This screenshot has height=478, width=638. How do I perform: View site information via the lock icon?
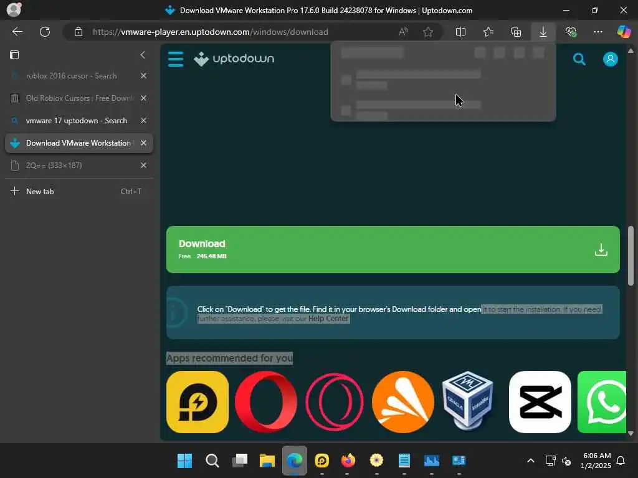[x=78, y=32]
